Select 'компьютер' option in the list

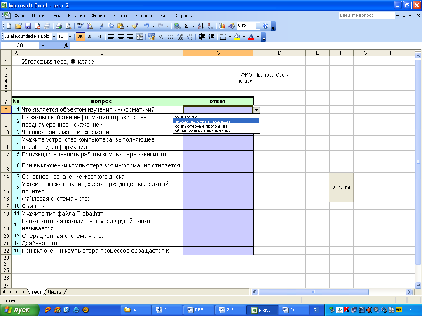coord(216,116)
